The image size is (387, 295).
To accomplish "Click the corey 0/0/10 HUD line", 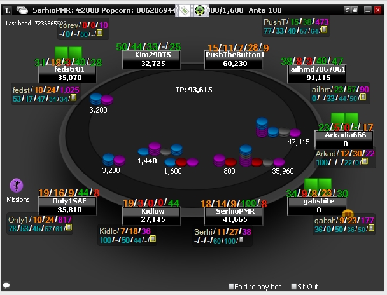I will coord(83,25).
